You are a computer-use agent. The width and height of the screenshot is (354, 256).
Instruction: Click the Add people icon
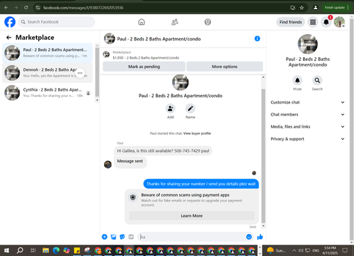click(x=171, y=108)
